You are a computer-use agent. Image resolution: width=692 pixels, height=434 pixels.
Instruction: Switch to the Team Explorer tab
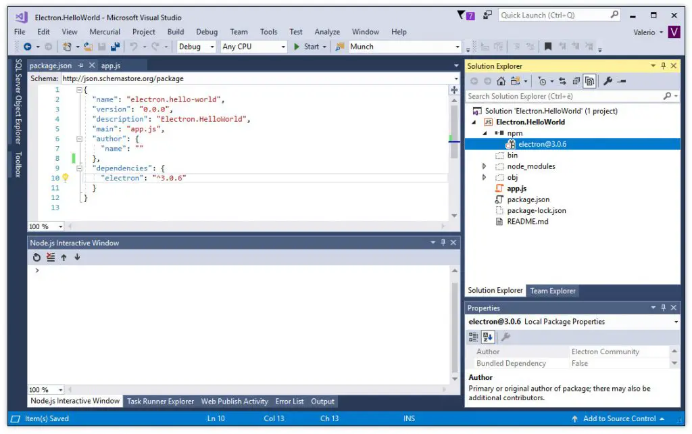pos(553,291)
